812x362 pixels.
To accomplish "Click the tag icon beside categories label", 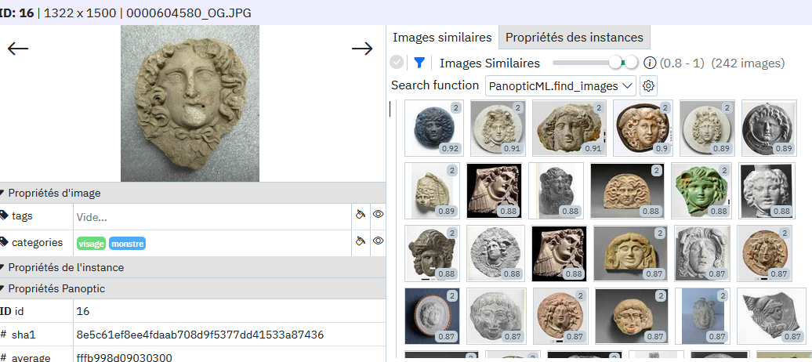I will (4, 242).
